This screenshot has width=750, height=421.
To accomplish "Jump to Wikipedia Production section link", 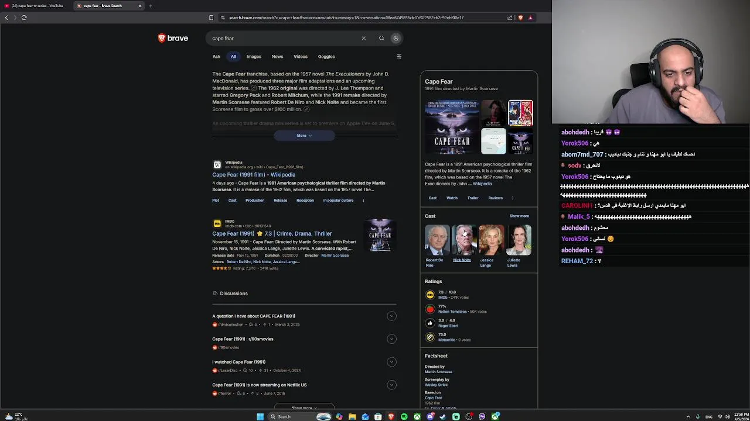I will [255, 200].
